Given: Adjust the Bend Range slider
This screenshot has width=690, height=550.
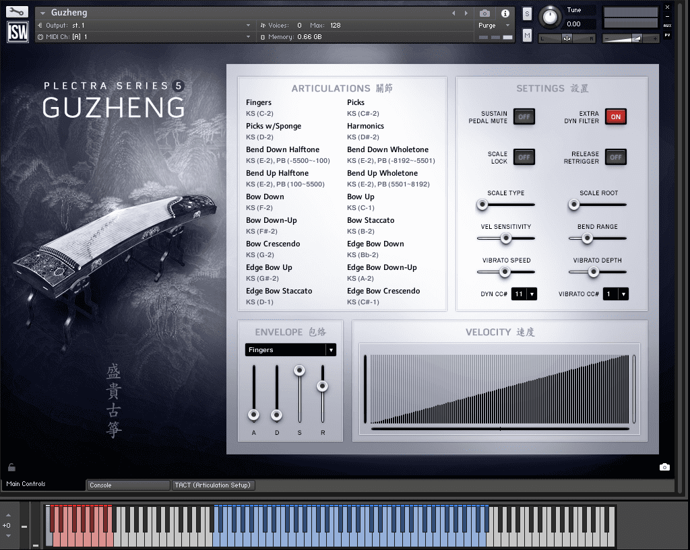Looking at the screenshot, I should [598, 238].
